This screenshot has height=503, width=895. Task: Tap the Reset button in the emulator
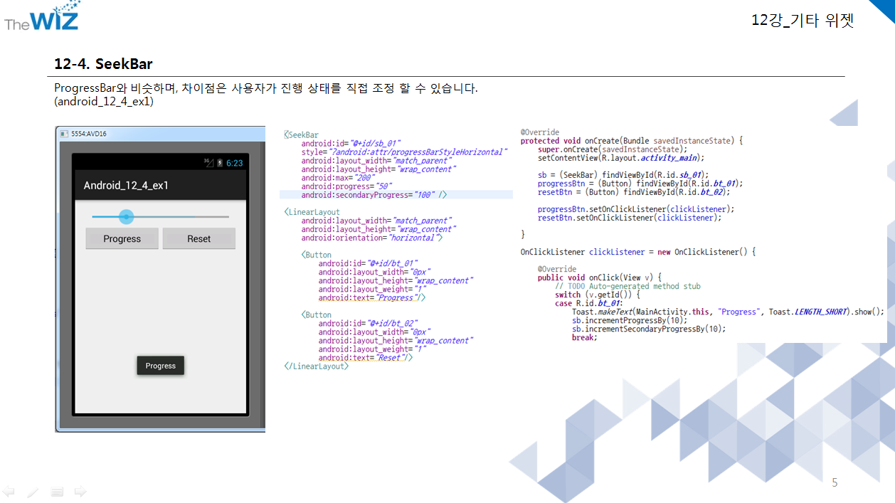(x=199, y=239)
